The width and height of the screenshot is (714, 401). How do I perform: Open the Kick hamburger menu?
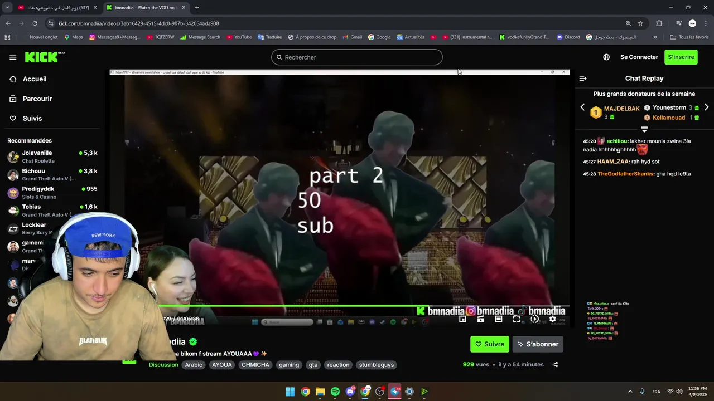tap(13, 57)
